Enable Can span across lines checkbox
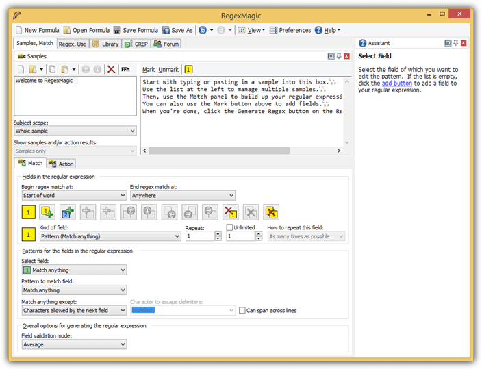 tap(242, 310)
